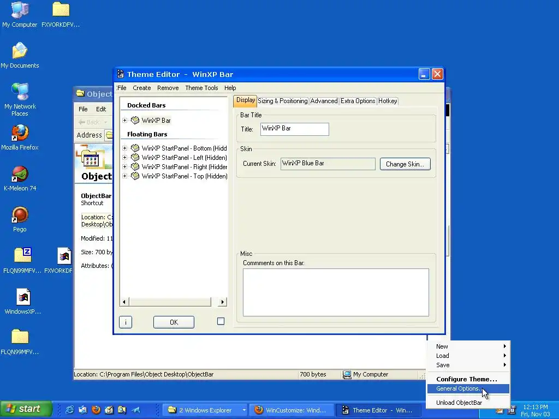Select the zipped FLQN99MFV... folder with Z badge

pyautogui.click(x=22, y=260)
